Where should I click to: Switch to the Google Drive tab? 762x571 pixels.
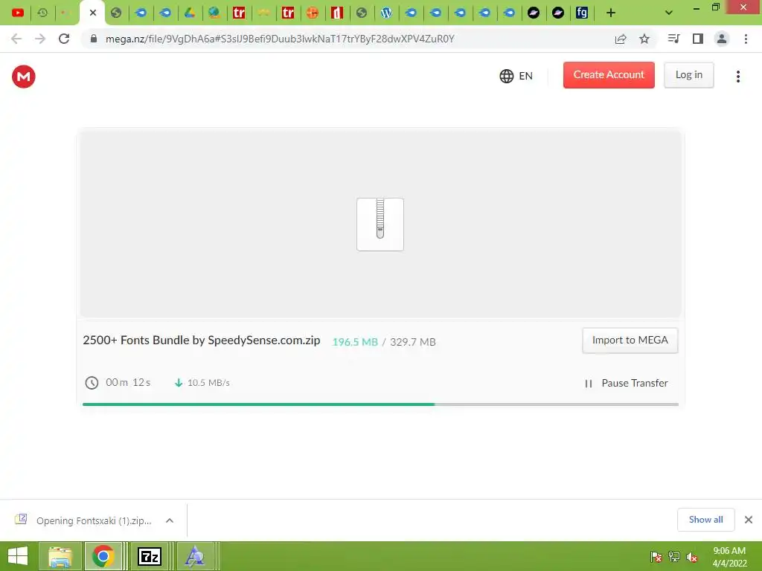[190, 13]
